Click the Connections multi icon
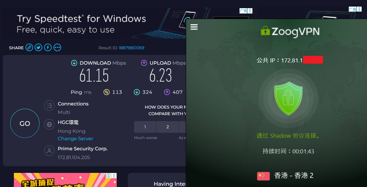The width and height of the screenshot is (367, 187). 49,106
